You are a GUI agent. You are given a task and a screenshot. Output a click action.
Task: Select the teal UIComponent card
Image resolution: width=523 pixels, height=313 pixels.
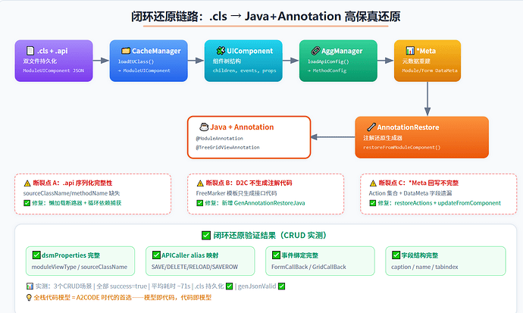click(243, 61)
